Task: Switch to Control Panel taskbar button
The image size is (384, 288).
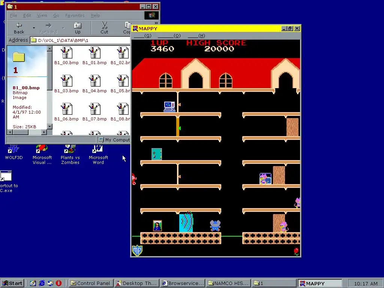Action: click(91, 283)
